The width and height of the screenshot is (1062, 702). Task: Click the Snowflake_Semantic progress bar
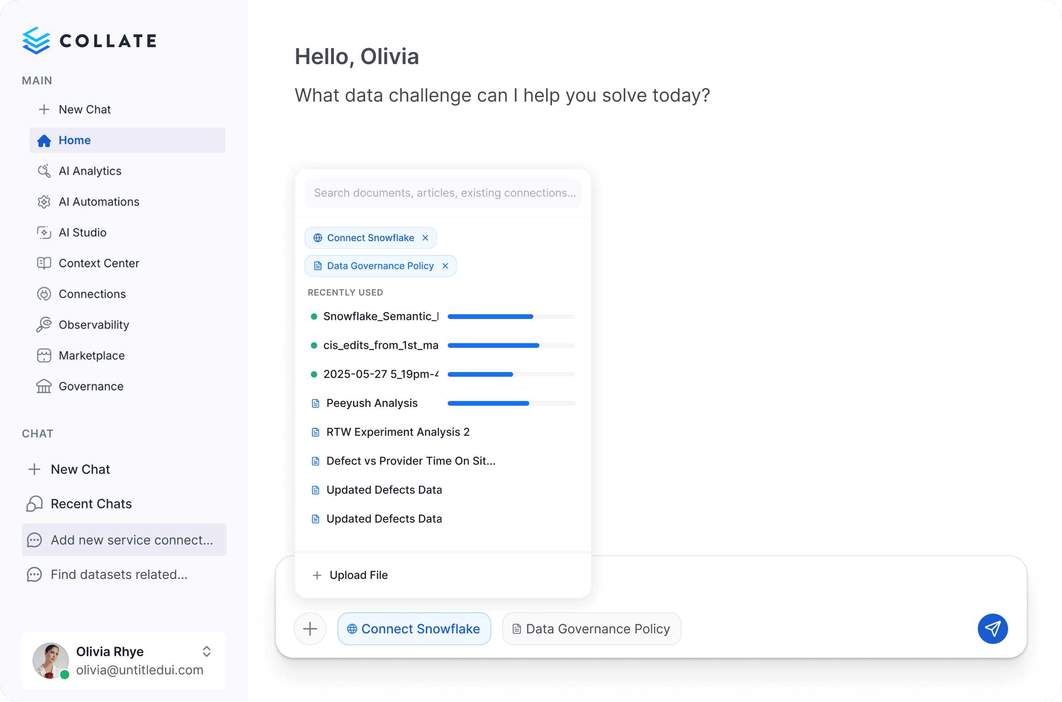(x=511, y=317)
